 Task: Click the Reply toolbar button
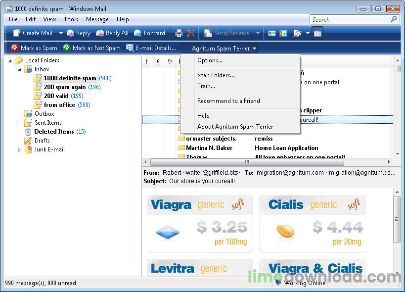pos(79,33)
